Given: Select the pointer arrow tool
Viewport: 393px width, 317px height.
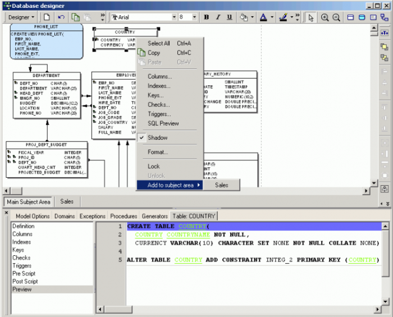Looking at the screenshot, I should click(x=311, y=17).
